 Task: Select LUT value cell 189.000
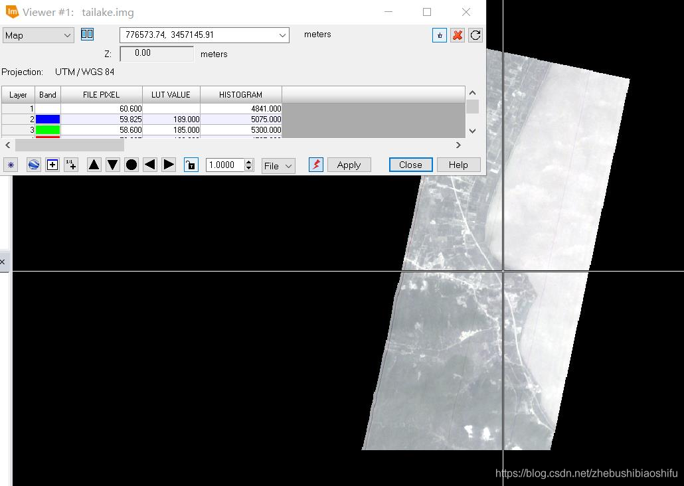tap(171, 119)
